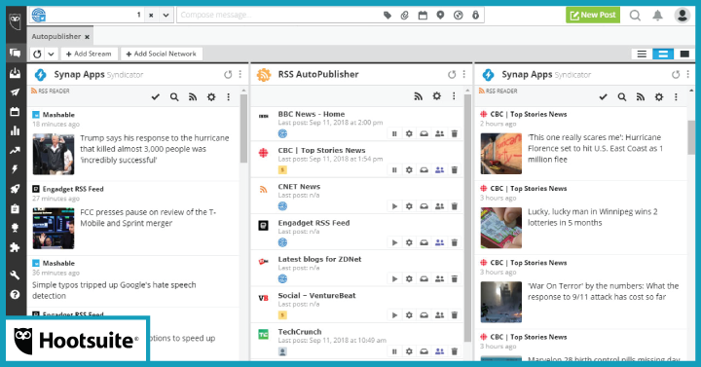Open App Directory puzzle sidebar icon
This screenshot has width=701, height=367.
pyautogui.click(x=15, y=247)
